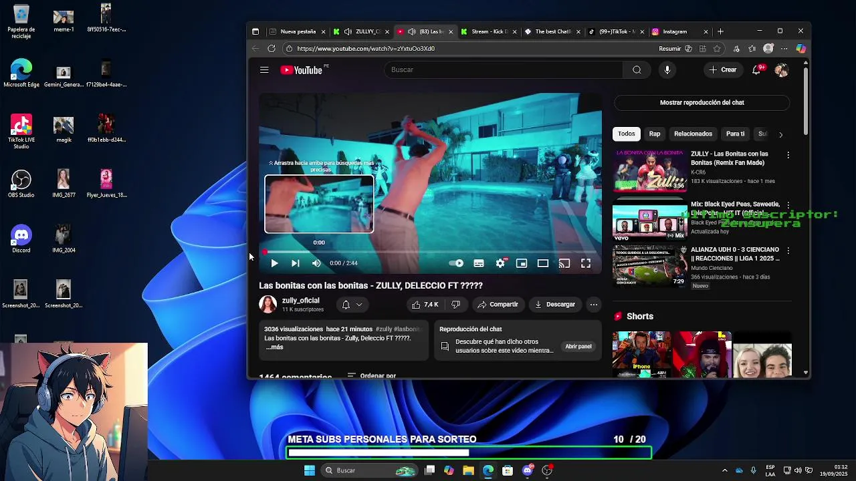Open Ordenar por comment sorting
This screenshot has width=856, height=481.
(x=372, y=375)
